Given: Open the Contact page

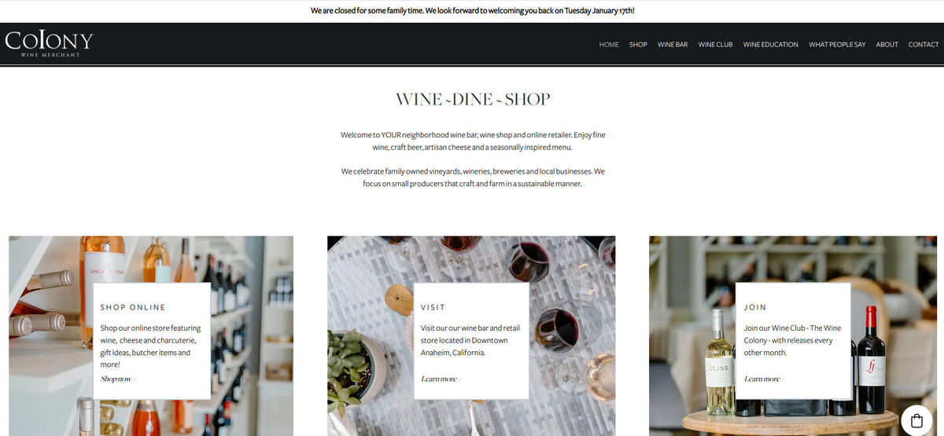Looking at the screenshot, I should pyautogui.click(x=924, y=45).
